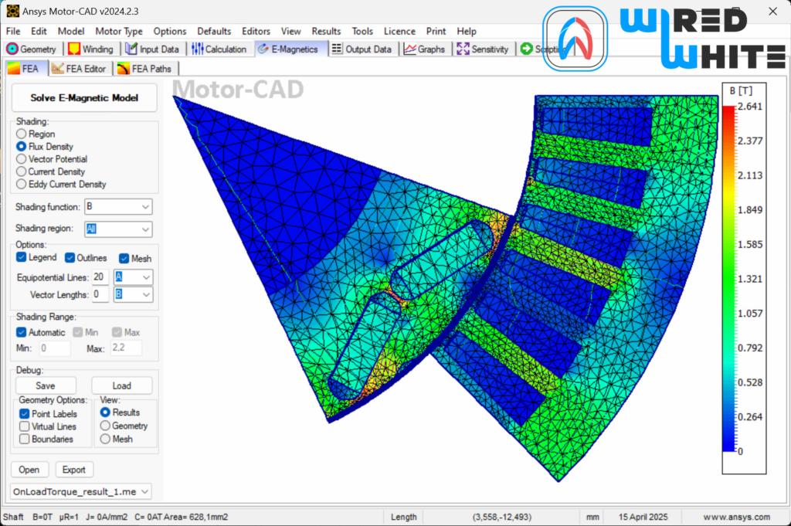Click the Graphs chart icon
791x526 pixels.
point(409,49)
